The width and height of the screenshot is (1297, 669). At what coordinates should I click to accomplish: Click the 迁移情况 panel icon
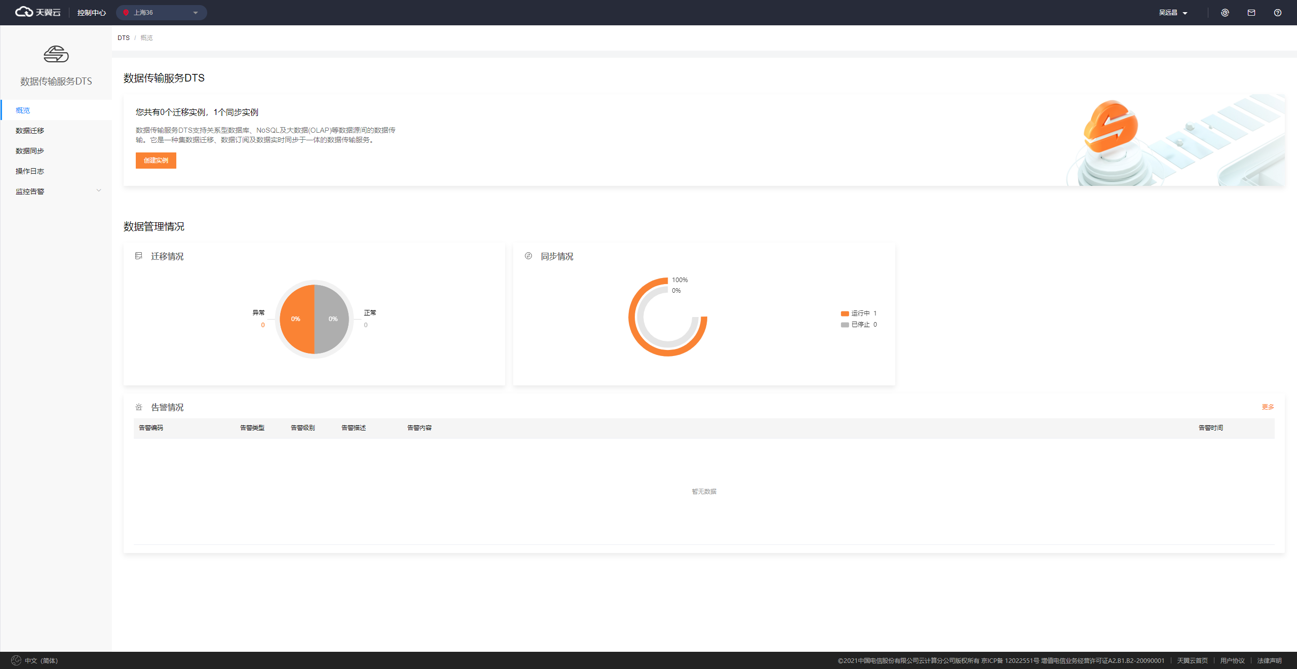[x=139, y=256]
